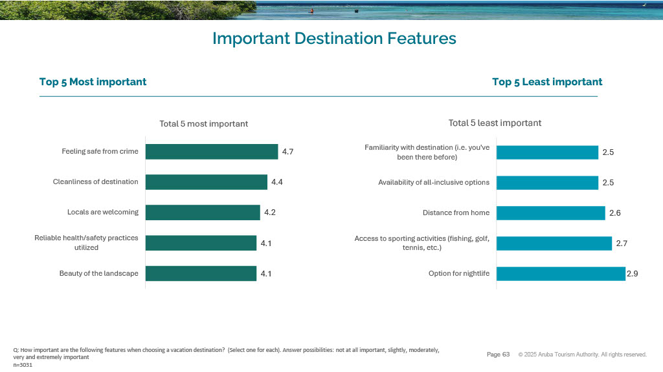663x372 pixels.
Task: Click the beach banner image at top
Action: [331, 10]
